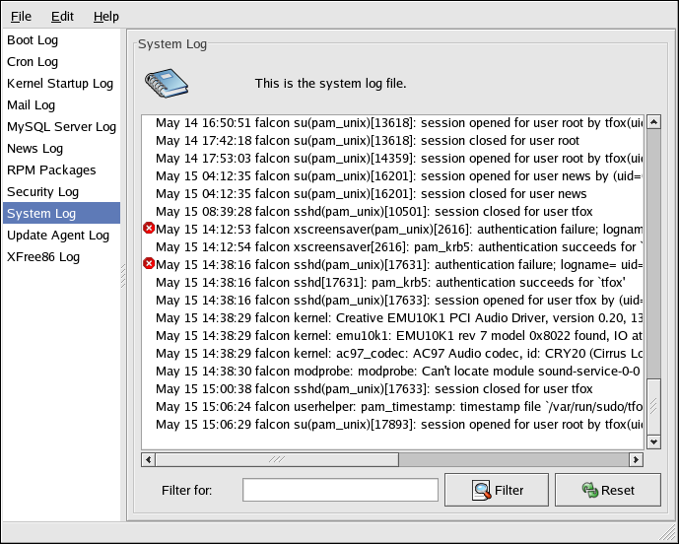
Task: Click the pane divider grip handle
Action: [123, 276]
